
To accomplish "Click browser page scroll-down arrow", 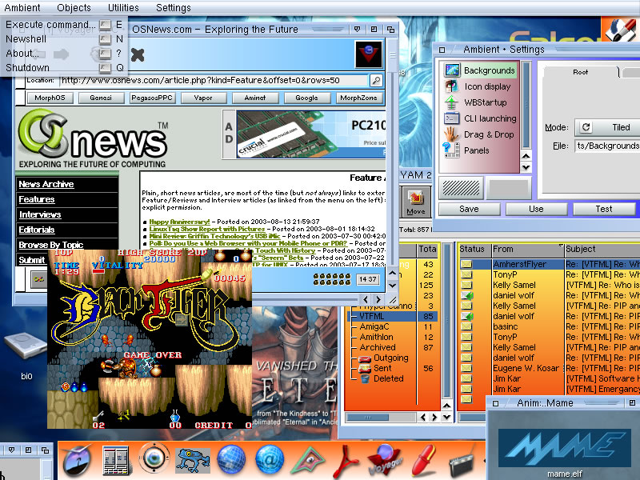I will click(x=392, y=285).
